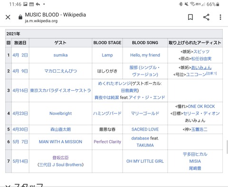Tap the 取り上げられたアーティスト column header

pyautogui.click(x=195, y=43)
